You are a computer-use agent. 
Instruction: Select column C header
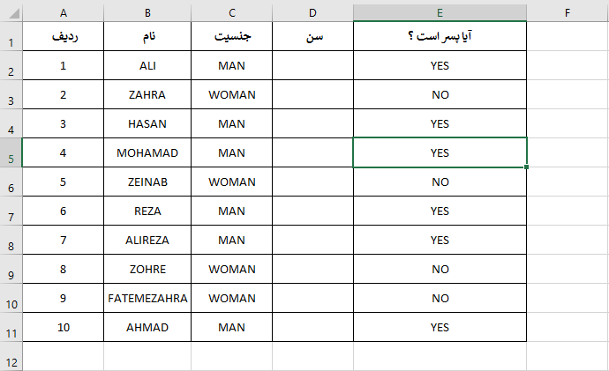pos(231,12)
